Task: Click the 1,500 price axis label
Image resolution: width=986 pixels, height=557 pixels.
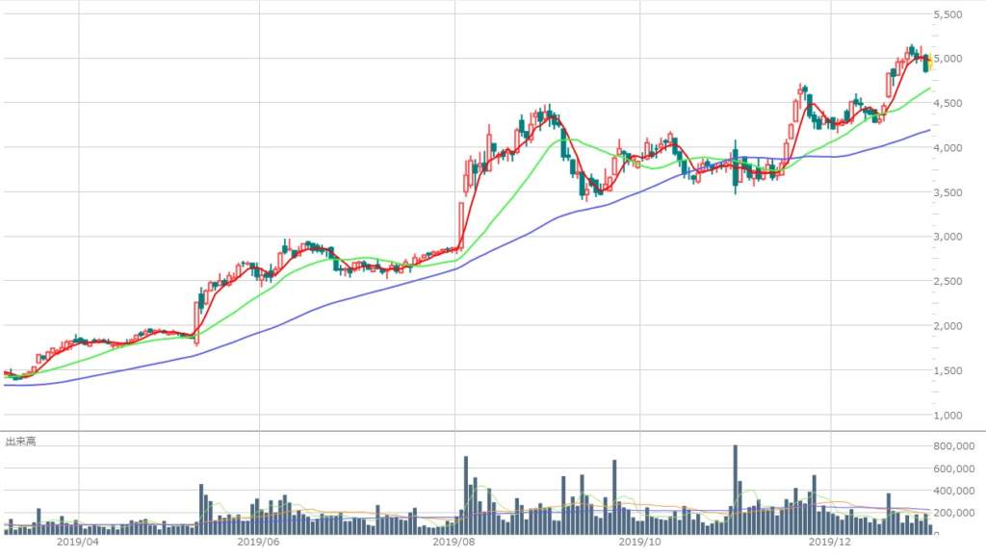Action: (947, 370)
